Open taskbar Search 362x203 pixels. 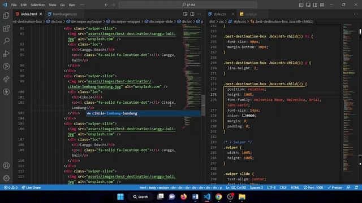tap(140, 197)
